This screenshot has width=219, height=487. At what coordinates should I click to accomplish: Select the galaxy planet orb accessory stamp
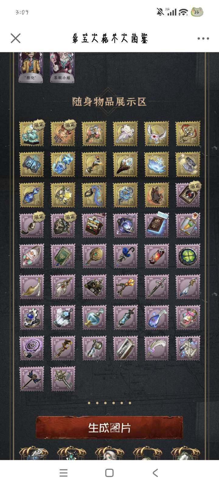125,225
